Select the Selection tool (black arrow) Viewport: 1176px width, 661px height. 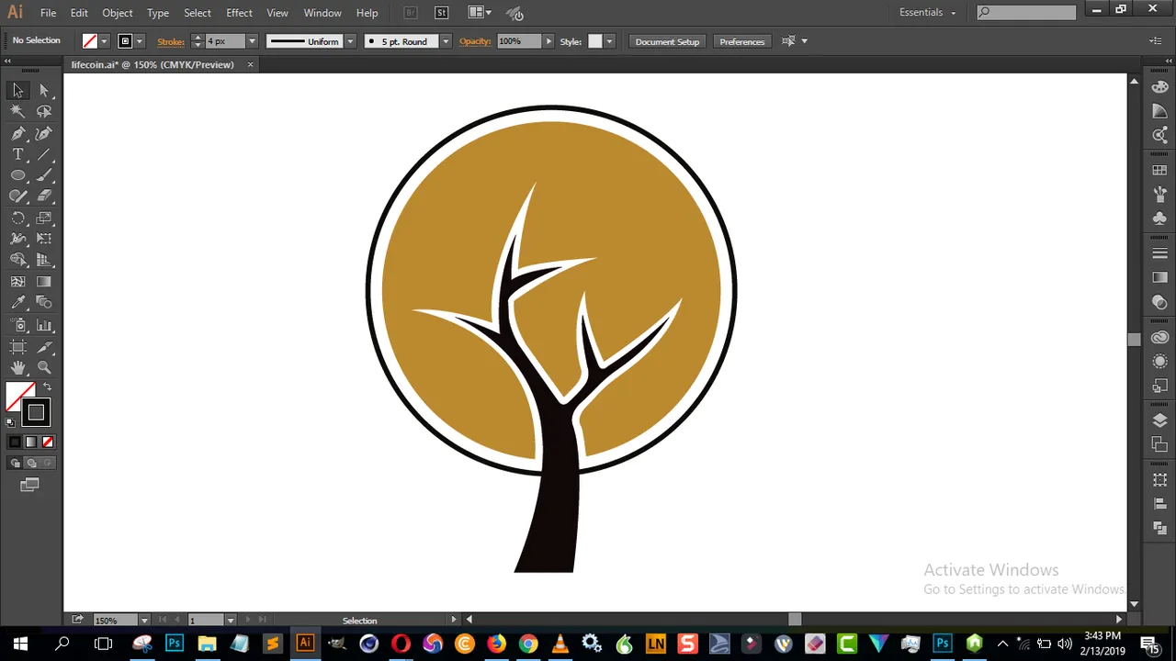tap(17, 90)
